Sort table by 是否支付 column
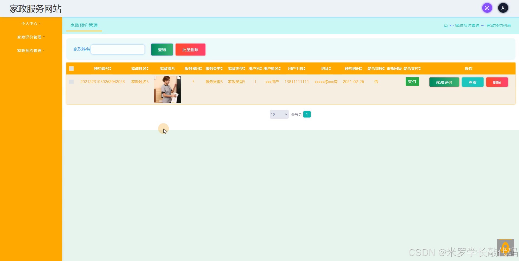This screenshot has height=261, width=519. click(412, 68)
